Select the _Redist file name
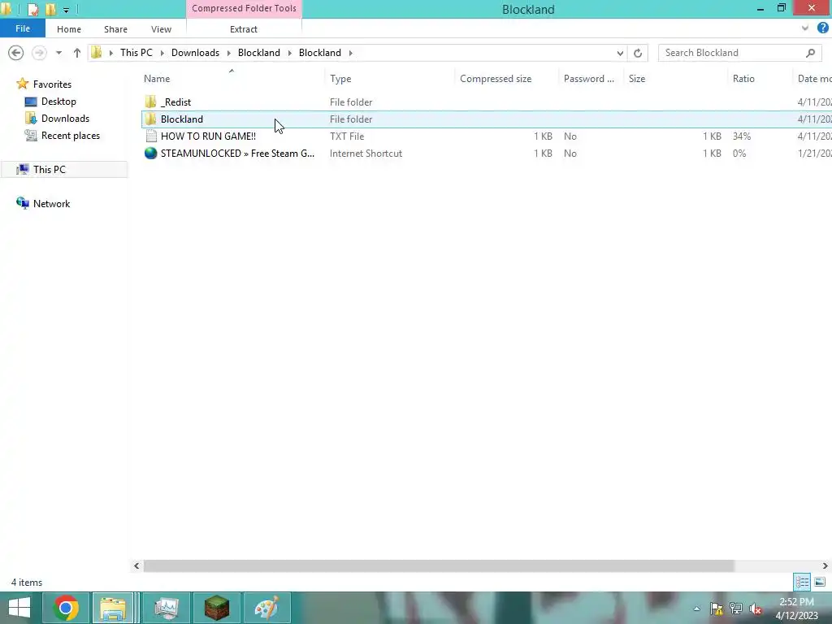Screen dimensions: 832x624 175,102
